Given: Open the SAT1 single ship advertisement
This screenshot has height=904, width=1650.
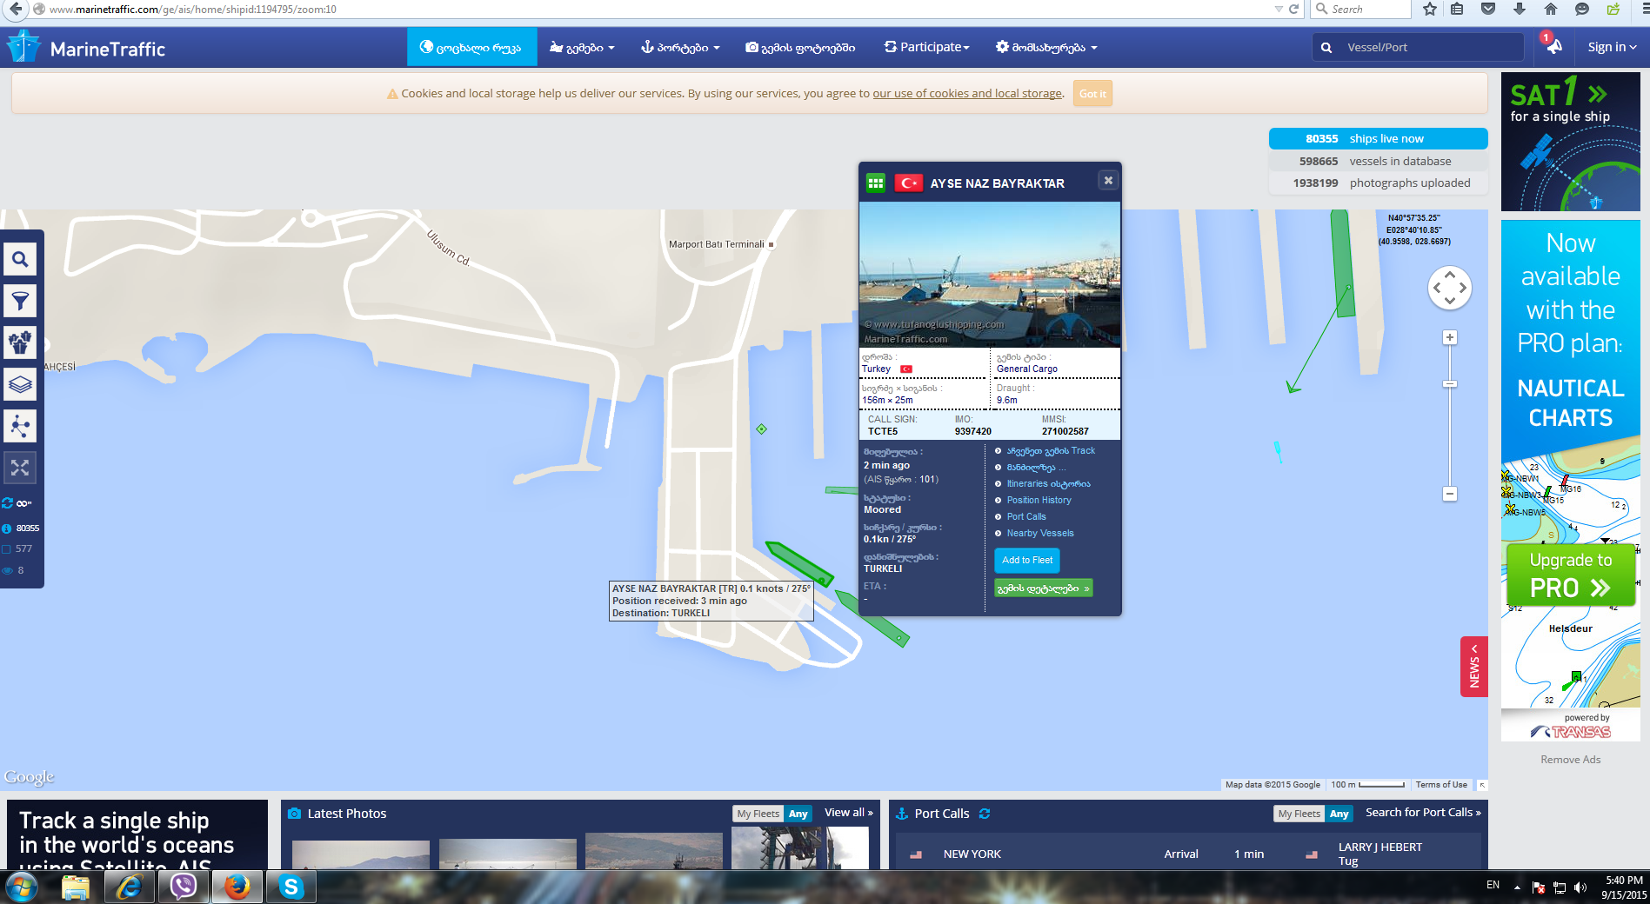Looking at the screenshot, I should click(x=1571, y=142).
